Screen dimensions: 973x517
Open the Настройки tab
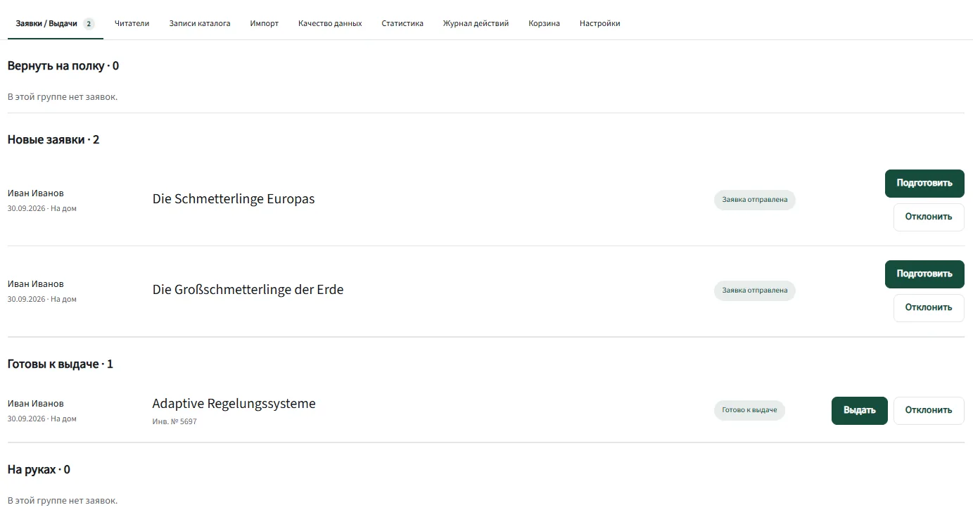pos(600,23)
